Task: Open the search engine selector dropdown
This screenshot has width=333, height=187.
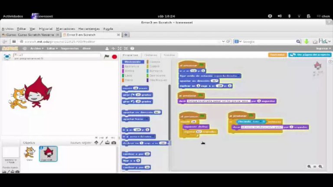Action: 238,42
